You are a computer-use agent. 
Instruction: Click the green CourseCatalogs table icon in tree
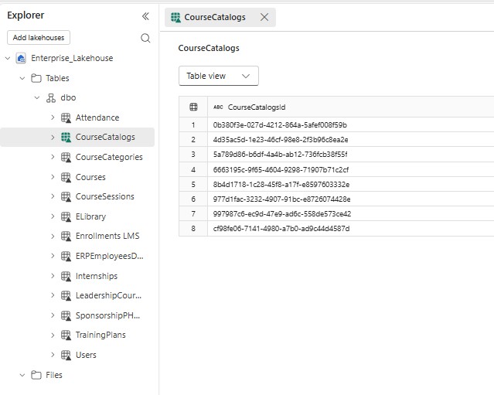pos(66,138)
